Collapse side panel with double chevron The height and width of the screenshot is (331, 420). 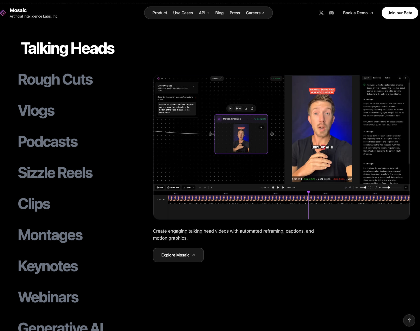tap(405, 78)
